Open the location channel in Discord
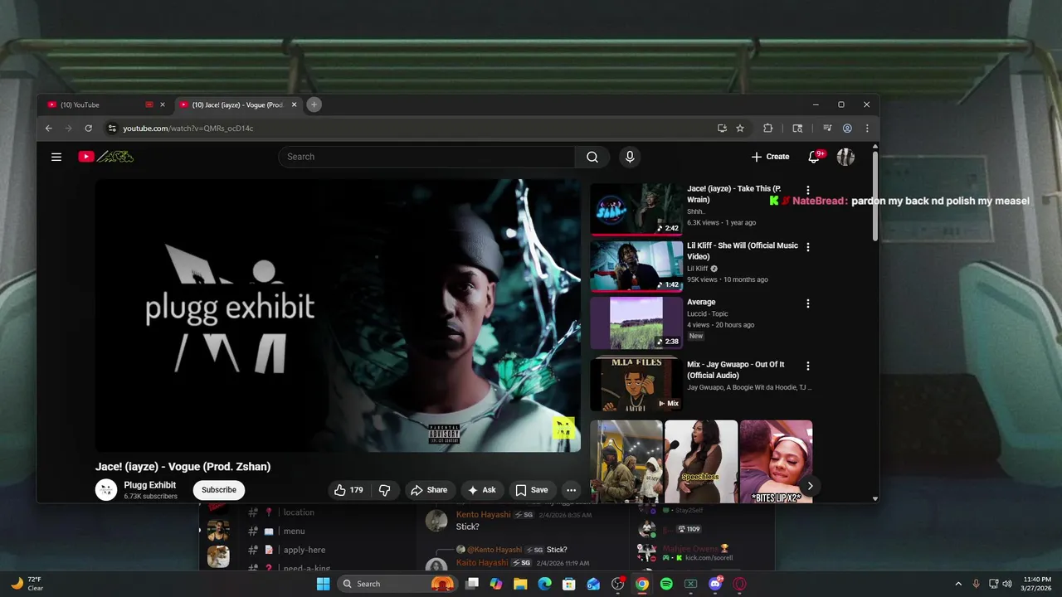 (299, 512)
